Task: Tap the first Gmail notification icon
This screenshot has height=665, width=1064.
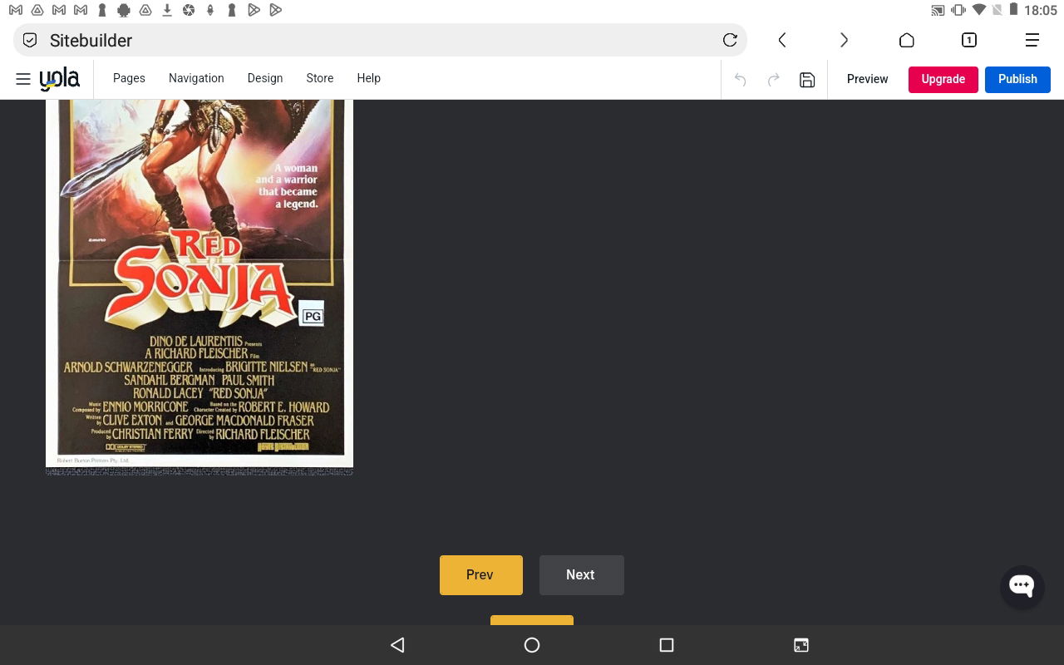Action: (15, 10)
